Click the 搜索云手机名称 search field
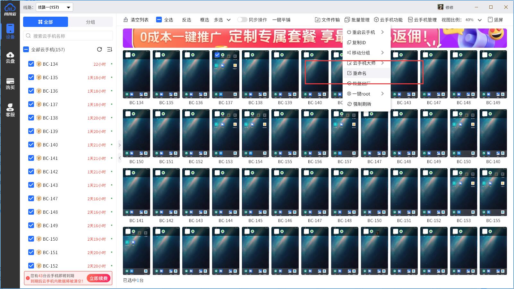The height and width of the screenshot is (289, 514). point(68,36)
